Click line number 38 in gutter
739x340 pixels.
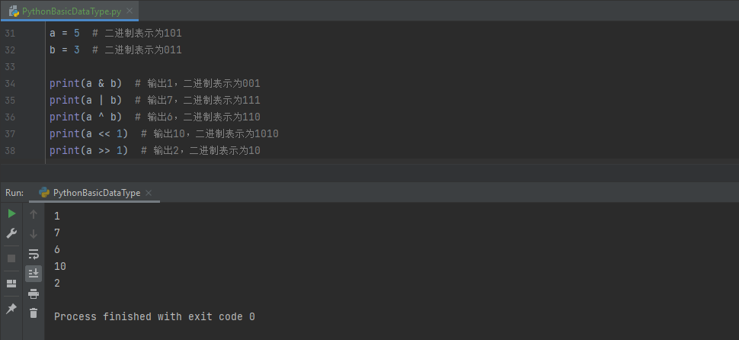(x=10, y=150)
